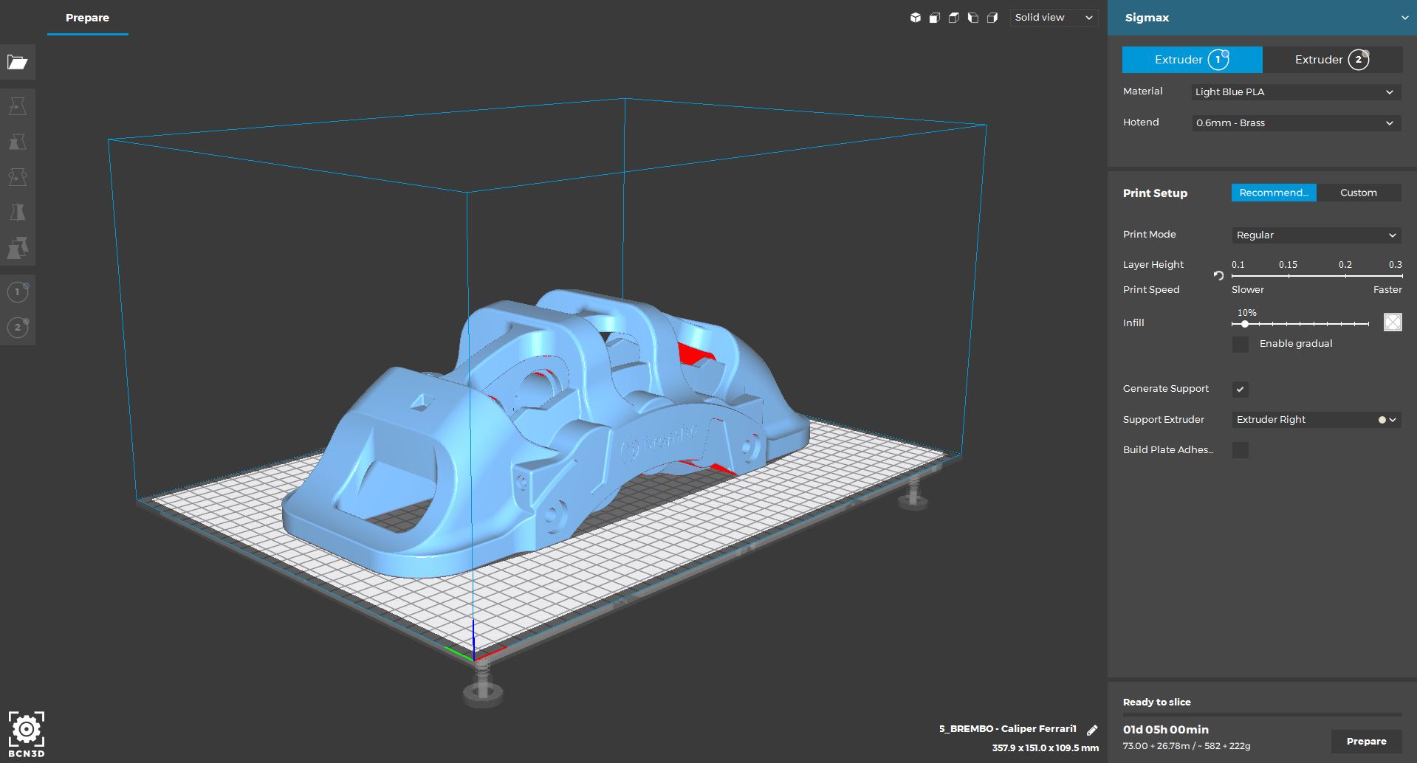The height and width of the screenshot is (763, 1417).
Task: Click the 10% infill value
Action: (1247, 313)
